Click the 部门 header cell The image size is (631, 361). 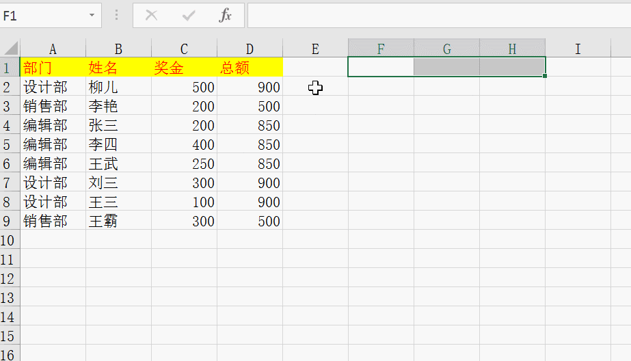[x=53, y=67]
